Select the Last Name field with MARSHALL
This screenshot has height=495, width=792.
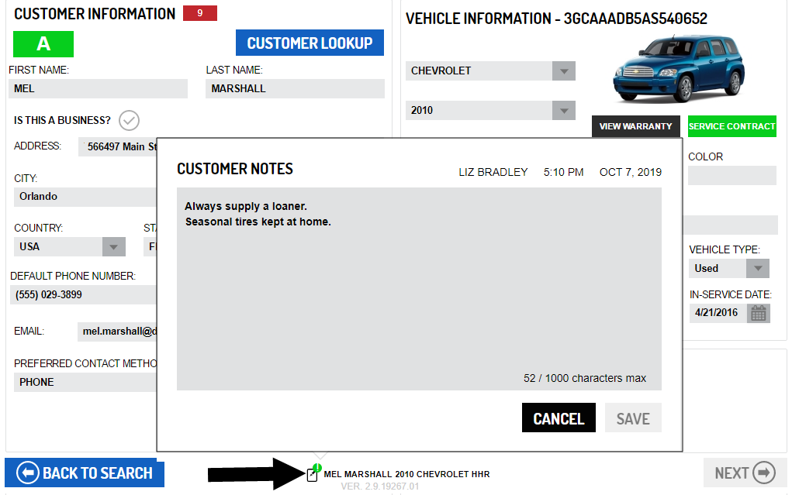[x=295, y=89]
